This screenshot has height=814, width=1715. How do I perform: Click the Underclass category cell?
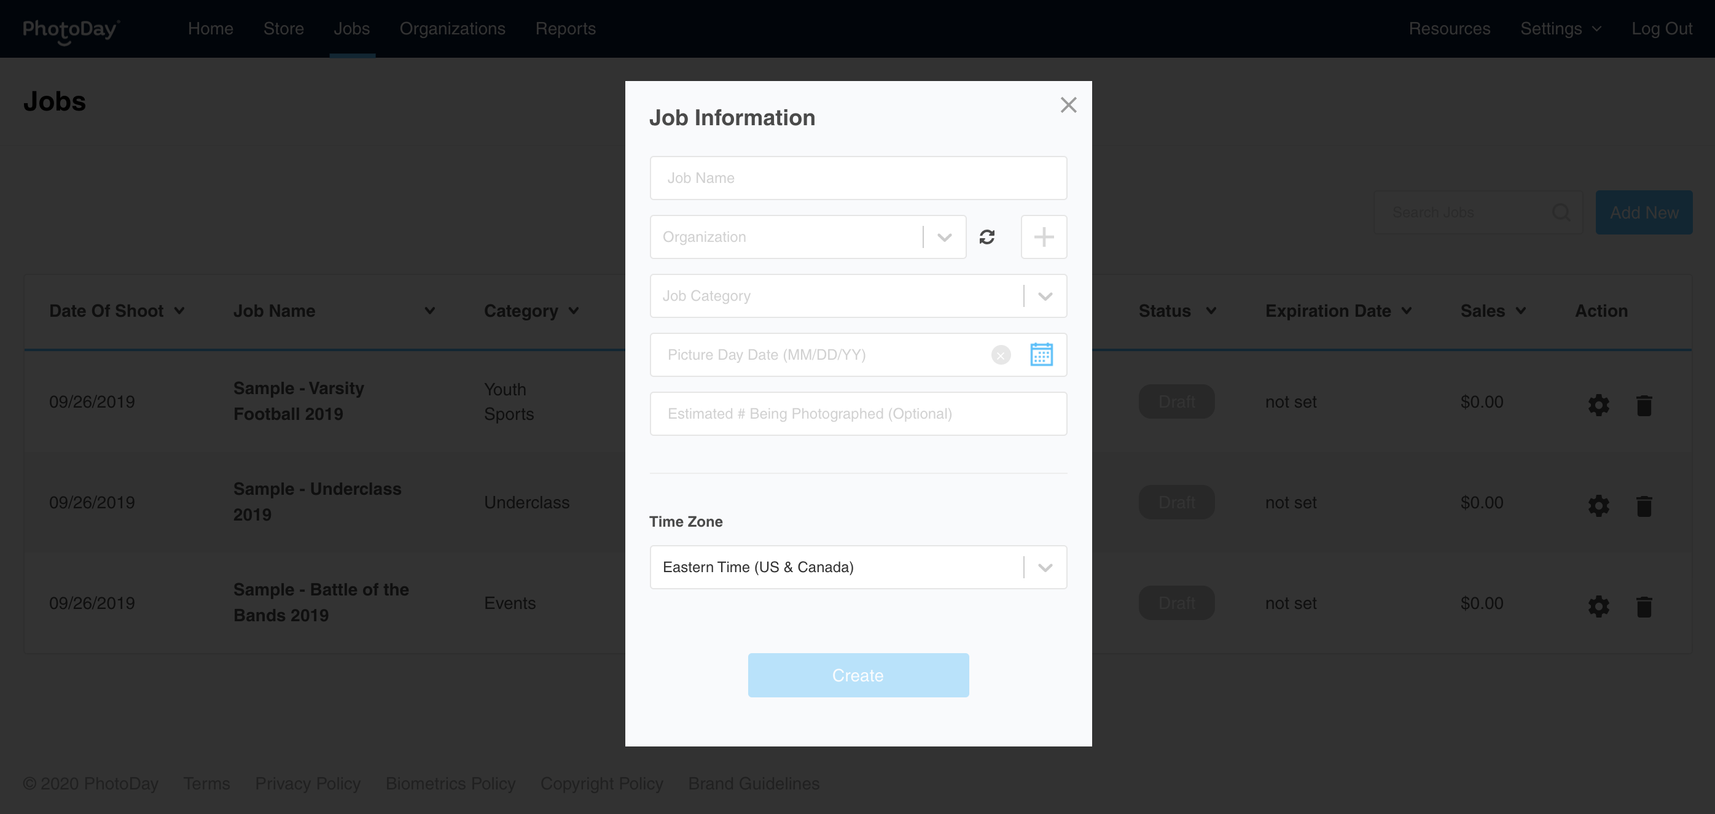(526, 502)
